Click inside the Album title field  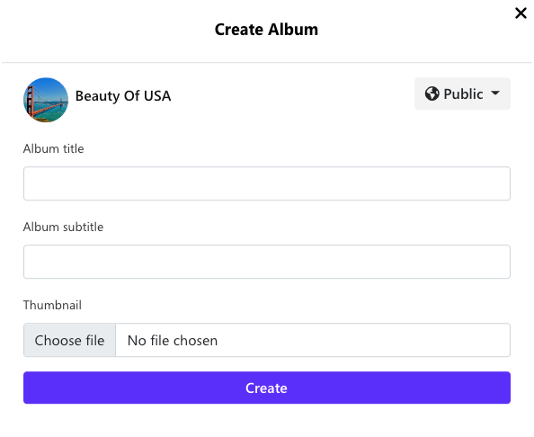(x=267, y=183)
